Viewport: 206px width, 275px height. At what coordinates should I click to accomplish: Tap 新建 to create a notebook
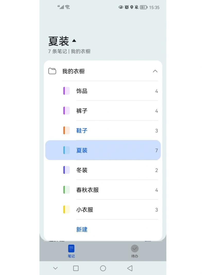pos(82,229)
